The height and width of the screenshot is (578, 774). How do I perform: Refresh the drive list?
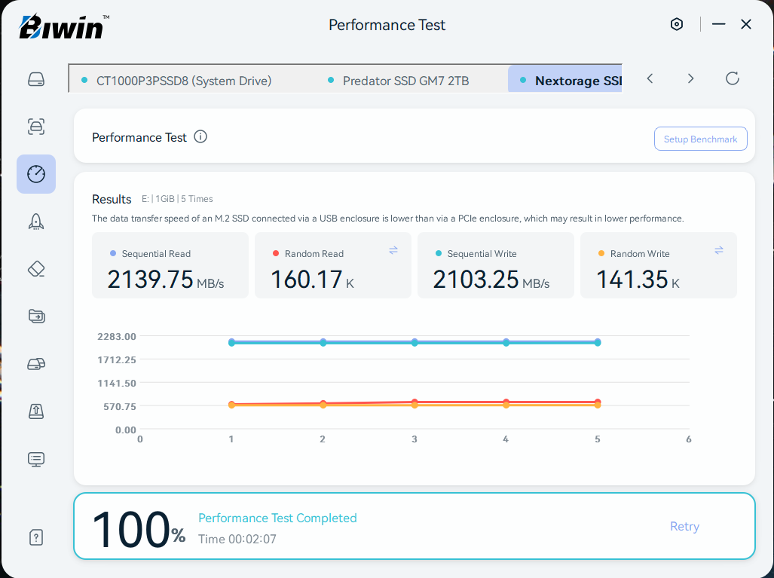pos(732,78)
